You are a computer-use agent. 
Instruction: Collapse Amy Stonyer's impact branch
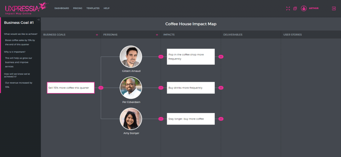coord(161,119)
